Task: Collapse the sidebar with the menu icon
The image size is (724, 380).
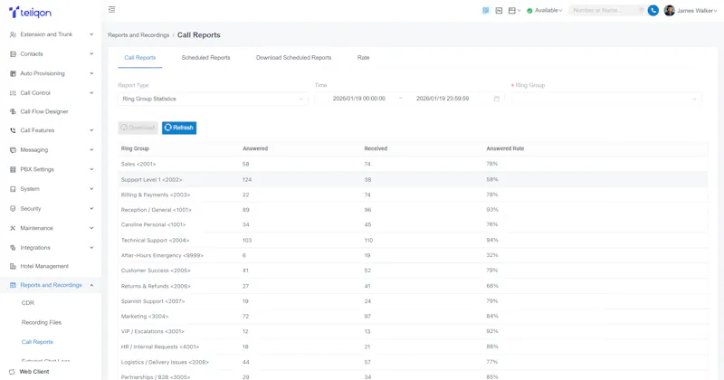Action: coord(111,9)
